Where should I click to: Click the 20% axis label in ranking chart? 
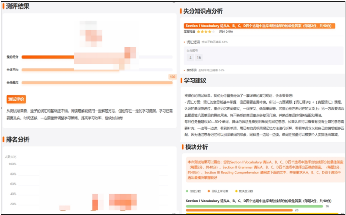[13, 204]
